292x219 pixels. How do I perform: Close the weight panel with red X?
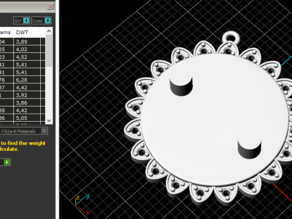pyautogui.click(x=50, y=7)
